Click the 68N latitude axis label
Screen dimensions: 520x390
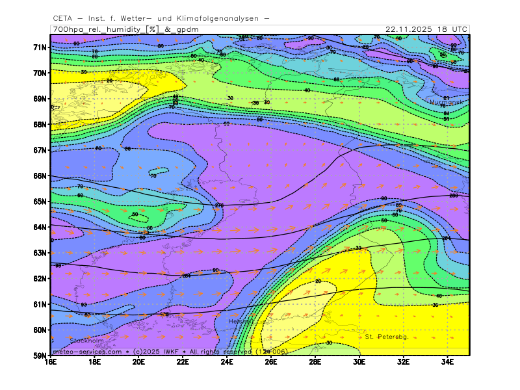pos(40,124)
